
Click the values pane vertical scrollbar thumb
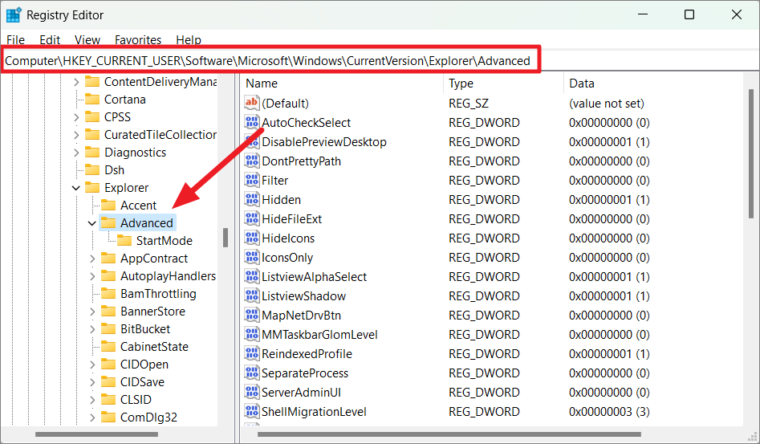[x=751, y=153]
